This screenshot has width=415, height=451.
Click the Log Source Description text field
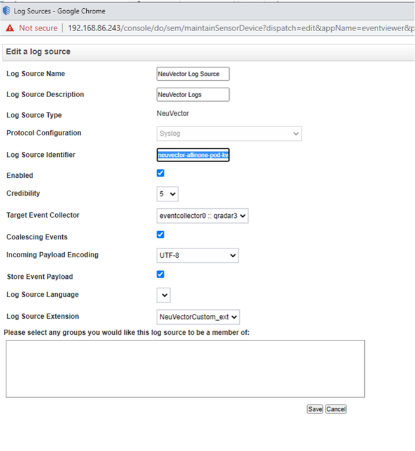(x=192, y=95)
